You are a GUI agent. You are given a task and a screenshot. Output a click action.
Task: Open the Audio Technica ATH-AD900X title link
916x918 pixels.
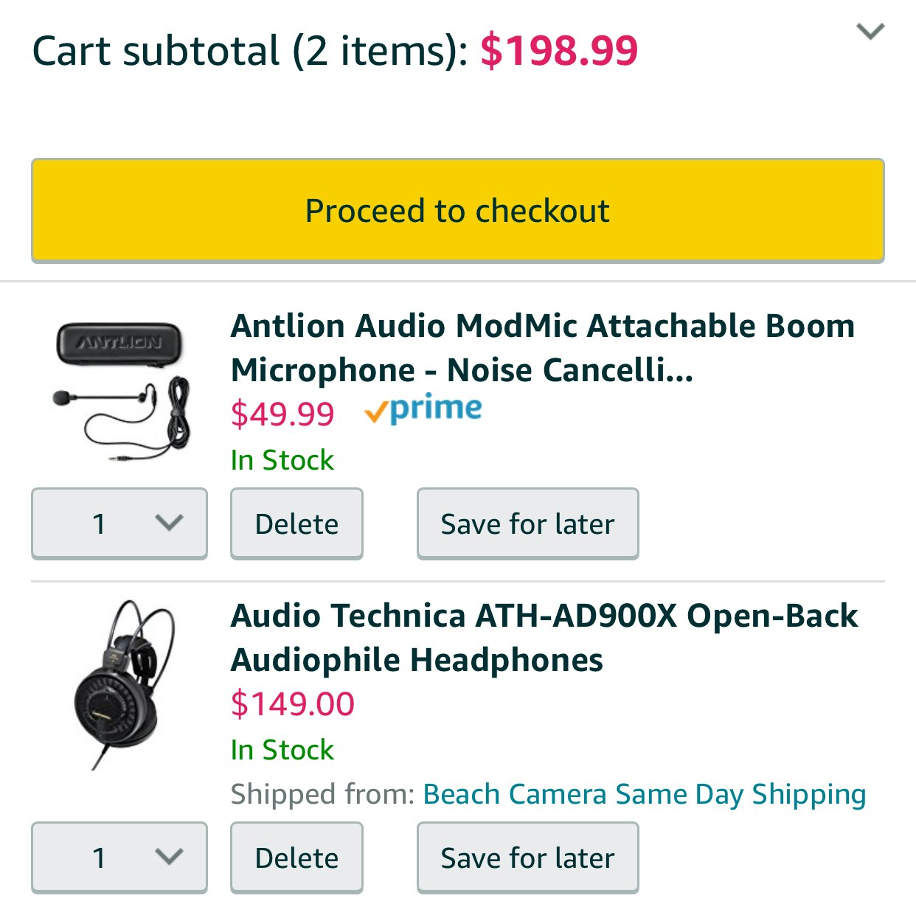click(x=544, y=637)
